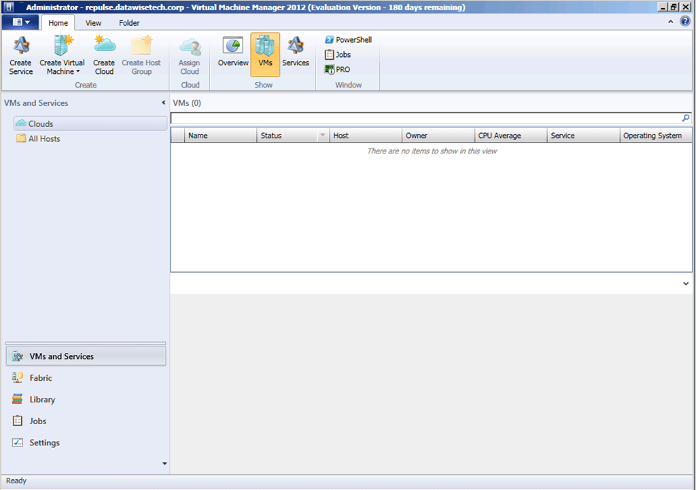This screenshot has width=696, height=490.
Task: Open Create Virtual Machine dropdown
Action: pos(62,56)
